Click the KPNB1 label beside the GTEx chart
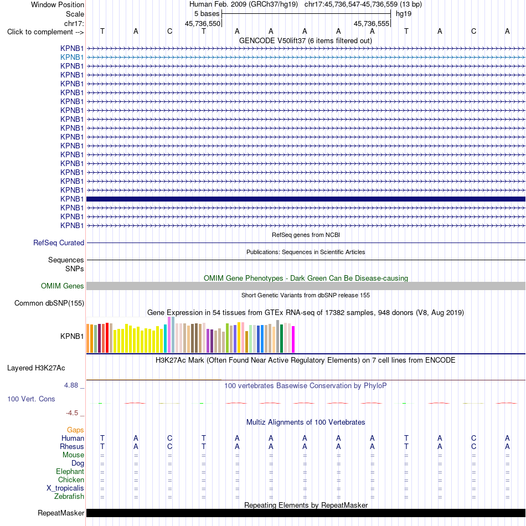Viewport: 526px width, 526px height. [x=72, y=336]
